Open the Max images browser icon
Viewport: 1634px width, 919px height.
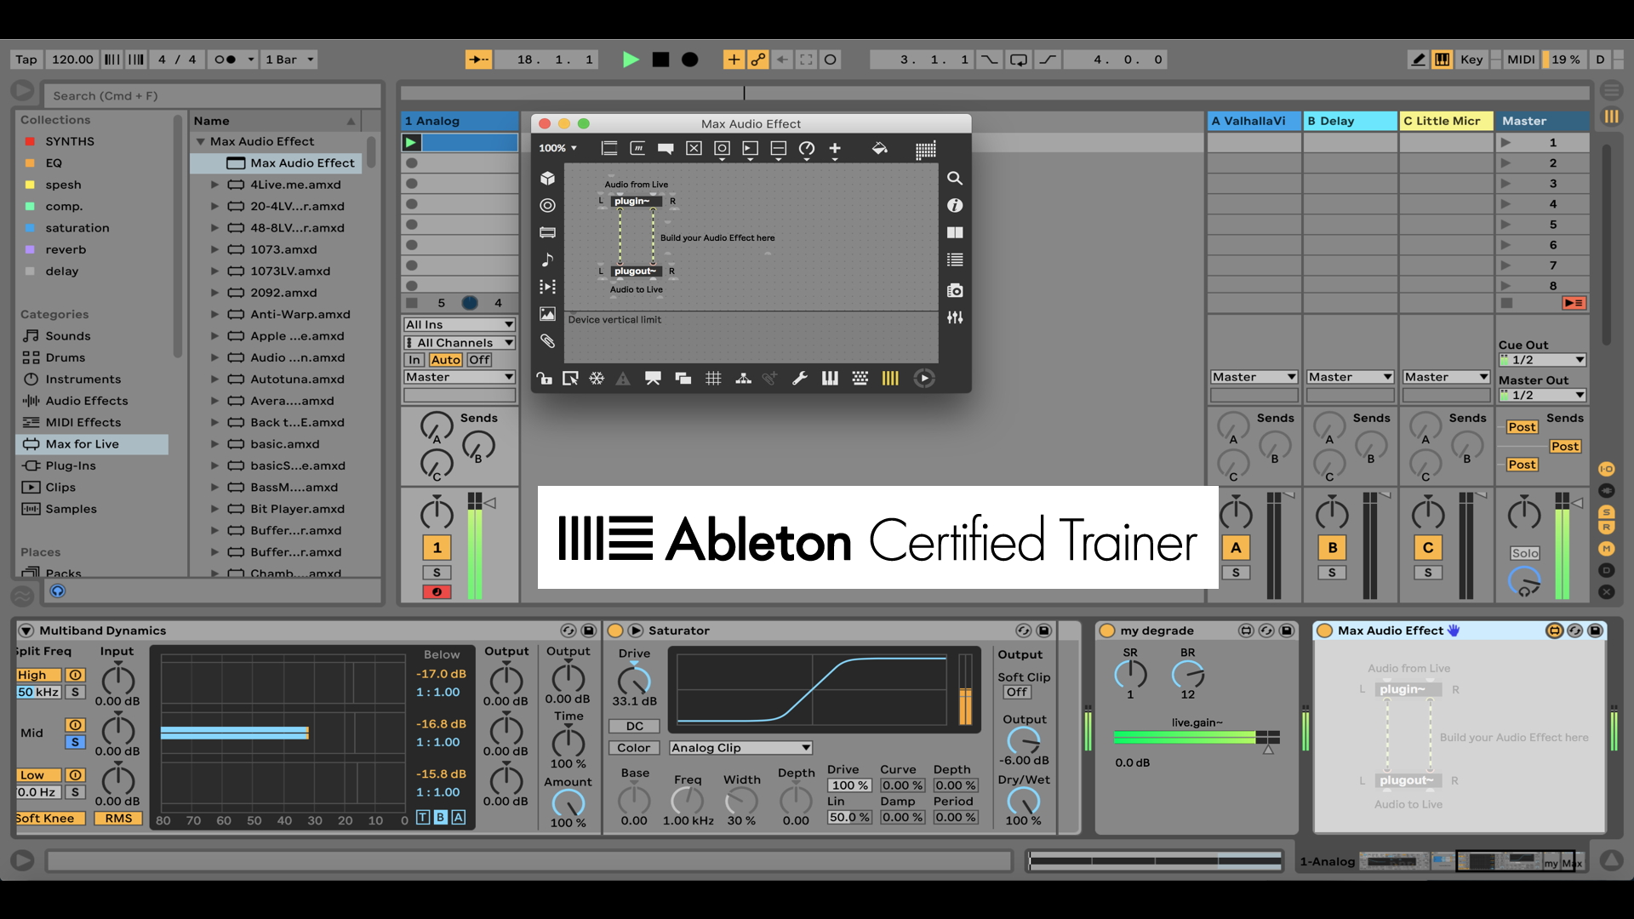coord(547,314)
